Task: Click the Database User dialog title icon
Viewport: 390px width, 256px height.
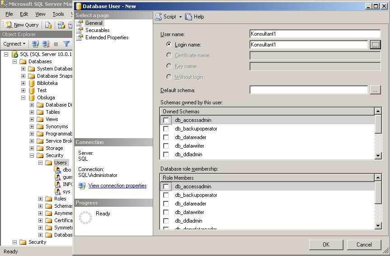Action: [x=78, y=6]
